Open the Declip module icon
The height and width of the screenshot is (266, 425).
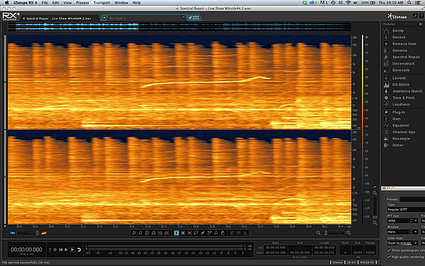386,30
